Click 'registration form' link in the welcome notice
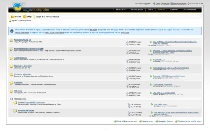The height and width of the screenshot is (131, 210). (22, 32)
